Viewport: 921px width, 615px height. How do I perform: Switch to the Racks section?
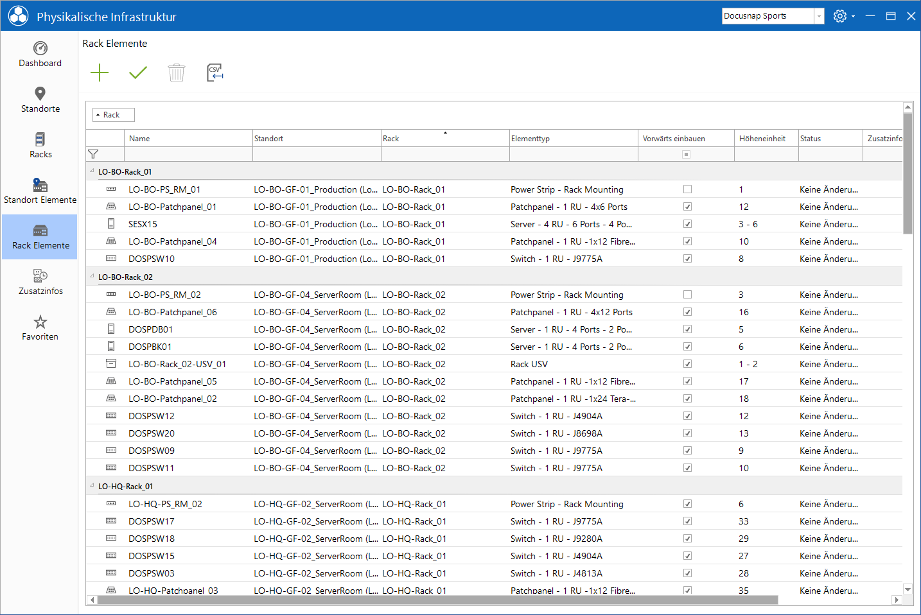tap(40, 146)
